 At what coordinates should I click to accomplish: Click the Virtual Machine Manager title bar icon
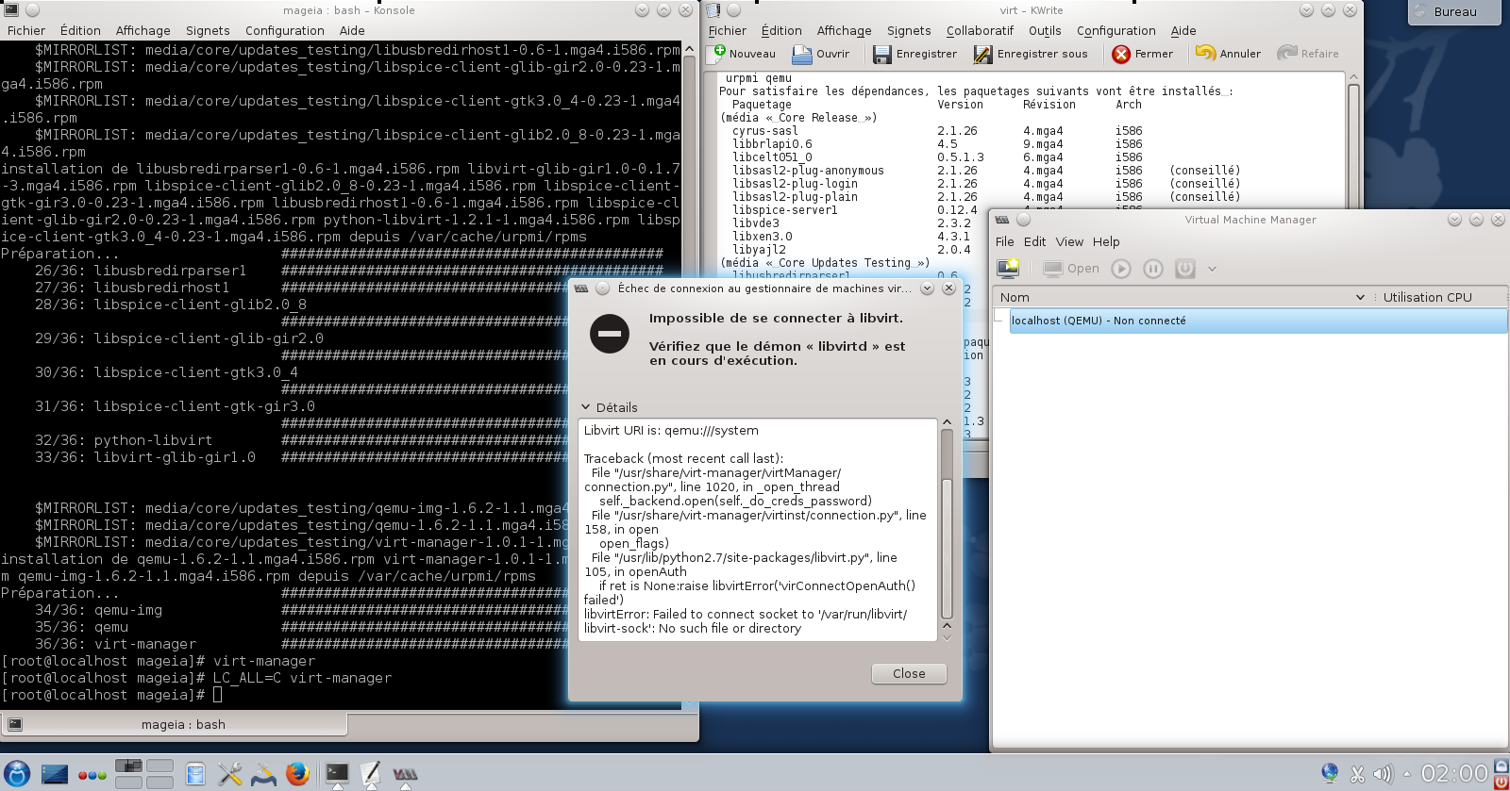pyautogui.click(x=1002, y=219)
